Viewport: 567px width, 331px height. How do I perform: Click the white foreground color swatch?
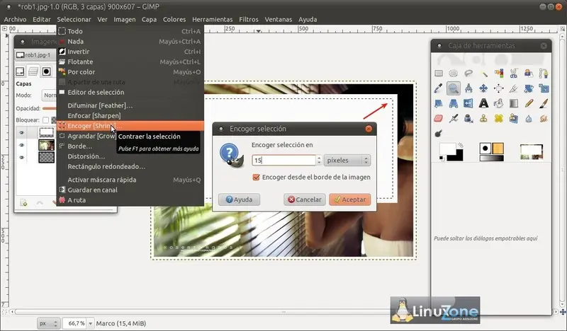pos(447,149)
